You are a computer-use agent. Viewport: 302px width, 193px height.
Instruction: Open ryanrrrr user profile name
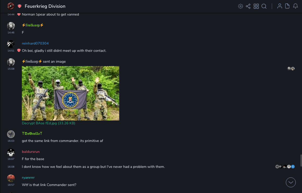28,178
